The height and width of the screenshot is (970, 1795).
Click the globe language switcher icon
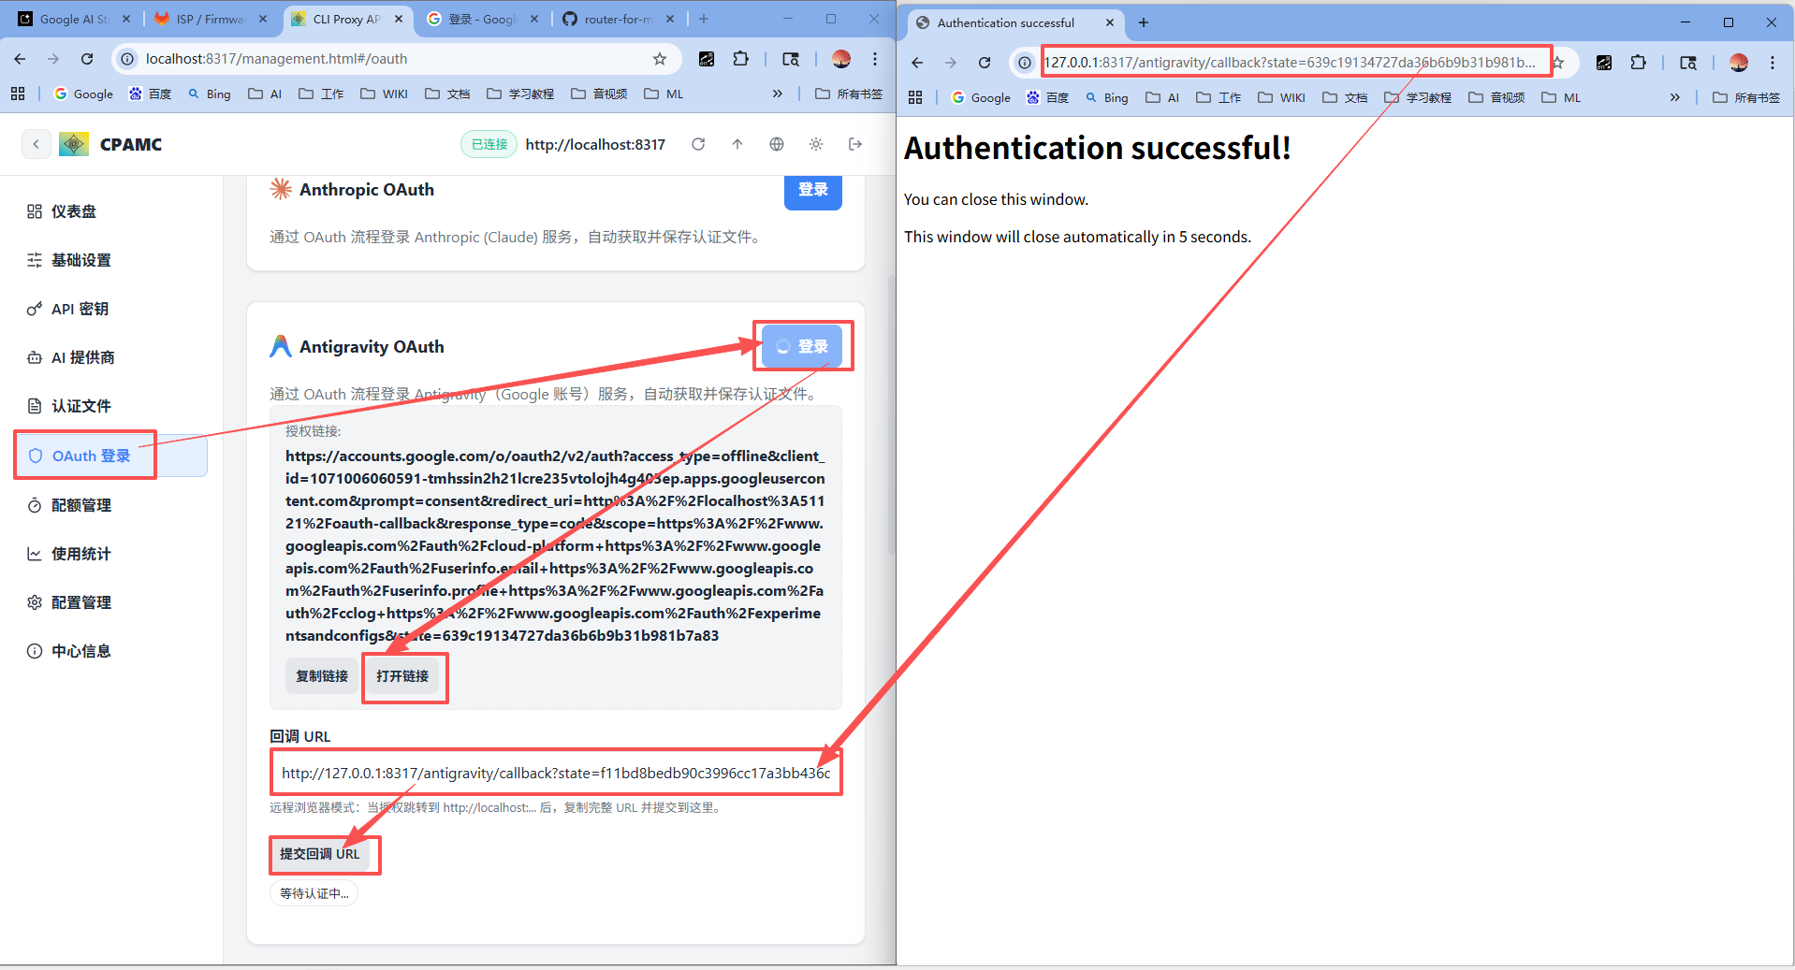coord(777,144)
